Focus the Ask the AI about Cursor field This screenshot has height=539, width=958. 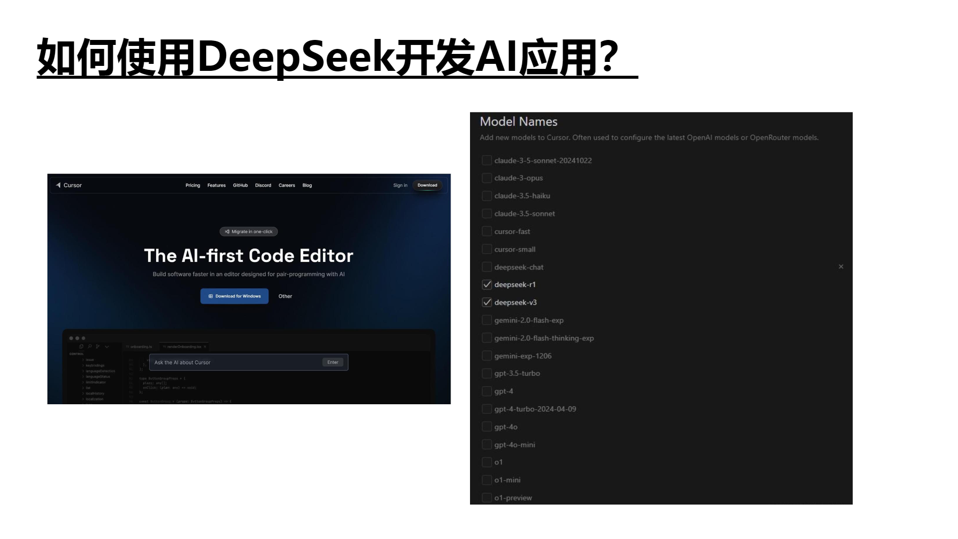(x=248, y=362)
